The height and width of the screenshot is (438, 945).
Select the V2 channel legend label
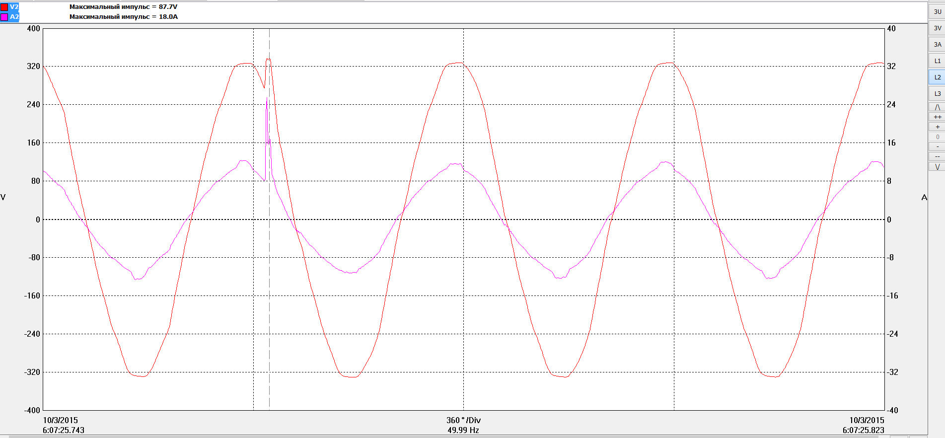(x=14, y=7)
